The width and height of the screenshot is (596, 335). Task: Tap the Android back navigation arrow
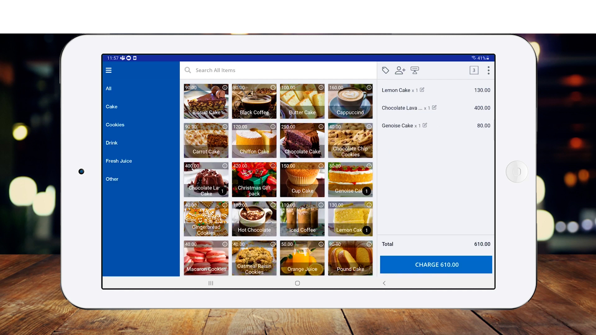click(384, 283)
